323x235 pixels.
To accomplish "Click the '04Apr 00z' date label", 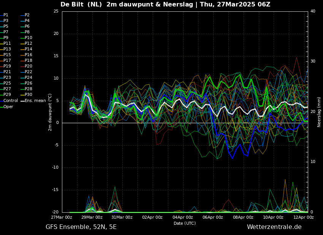I will (x=182, y=217).
